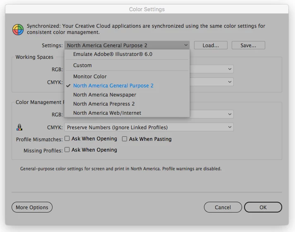Select North America Prepress 2

pos(127,104)
